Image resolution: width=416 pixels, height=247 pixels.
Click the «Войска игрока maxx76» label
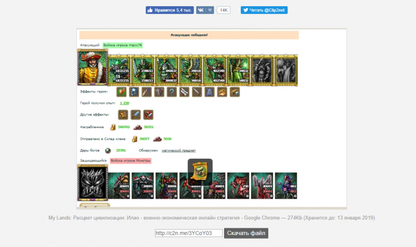(x=123, y=45)
